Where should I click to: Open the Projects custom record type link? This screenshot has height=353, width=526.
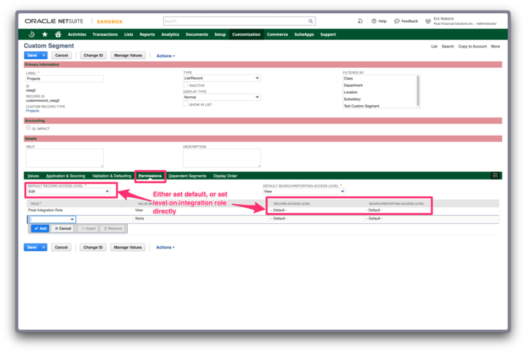point(32,111)
